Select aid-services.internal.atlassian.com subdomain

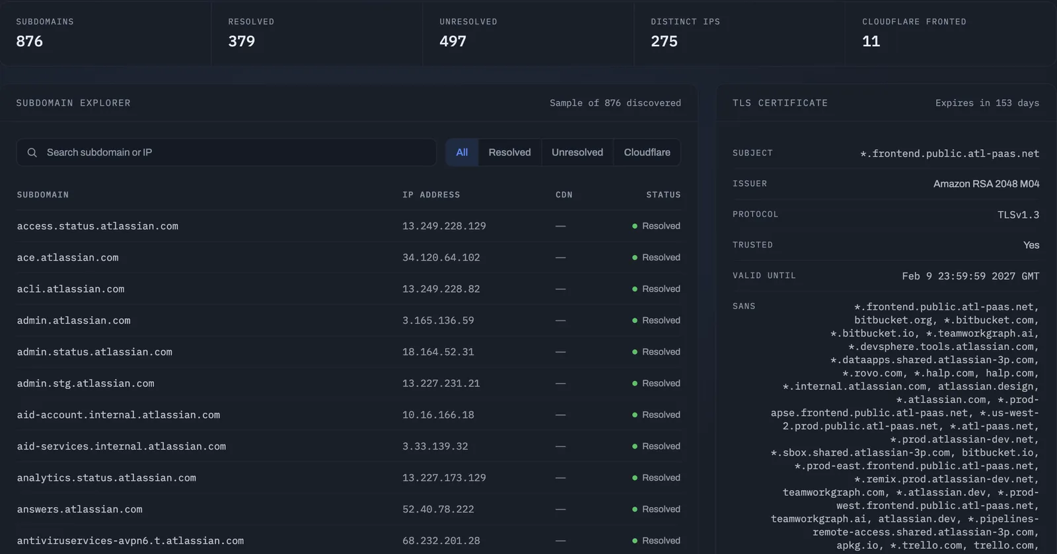tap(122, 446)
